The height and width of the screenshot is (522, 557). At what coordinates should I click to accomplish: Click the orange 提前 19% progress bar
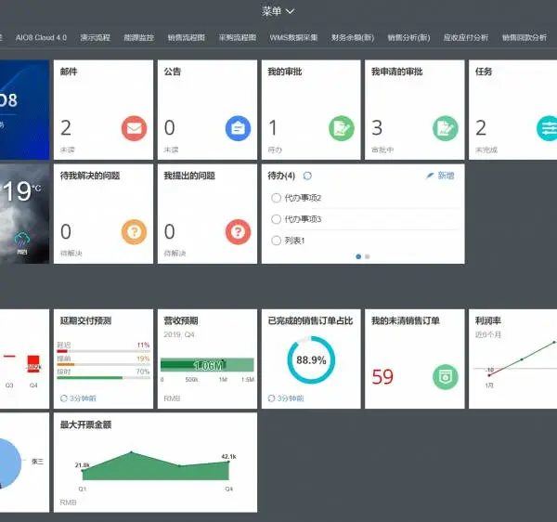tap(103, 365)
